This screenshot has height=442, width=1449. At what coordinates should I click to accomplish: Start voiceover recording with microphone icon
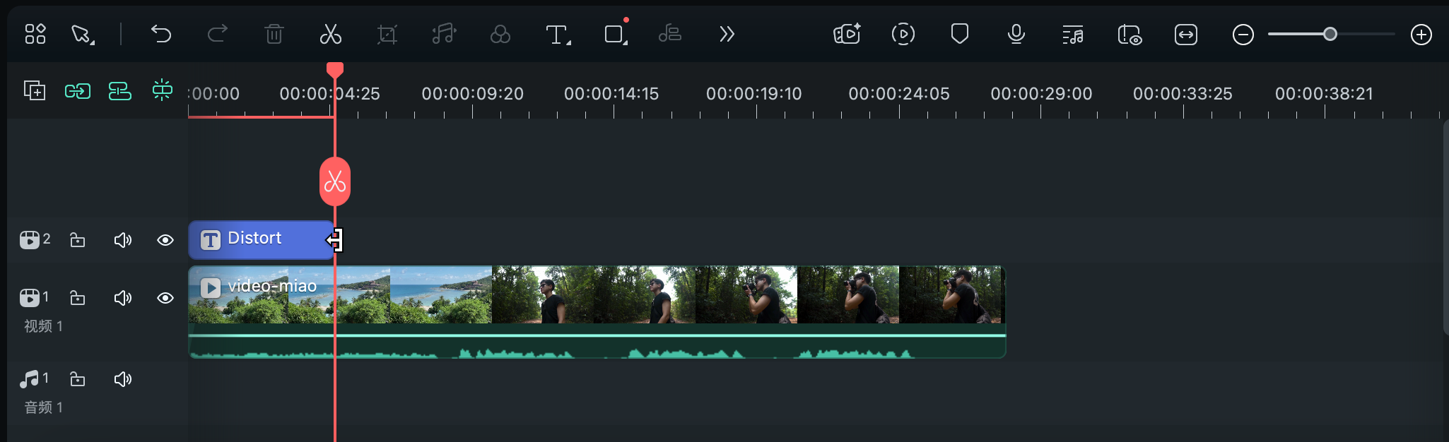point(1016,34)
